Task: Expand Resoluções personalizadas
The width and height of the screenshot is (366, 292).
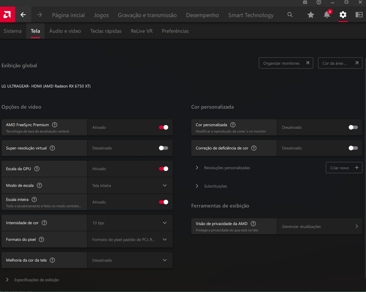Action: [x=197, y=168]
